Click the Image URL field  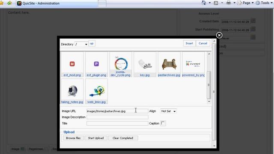pos(117,111)
